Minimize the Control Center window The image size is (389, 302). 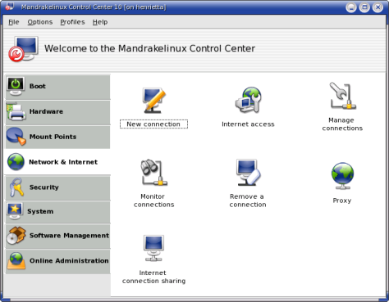[351, 7]
